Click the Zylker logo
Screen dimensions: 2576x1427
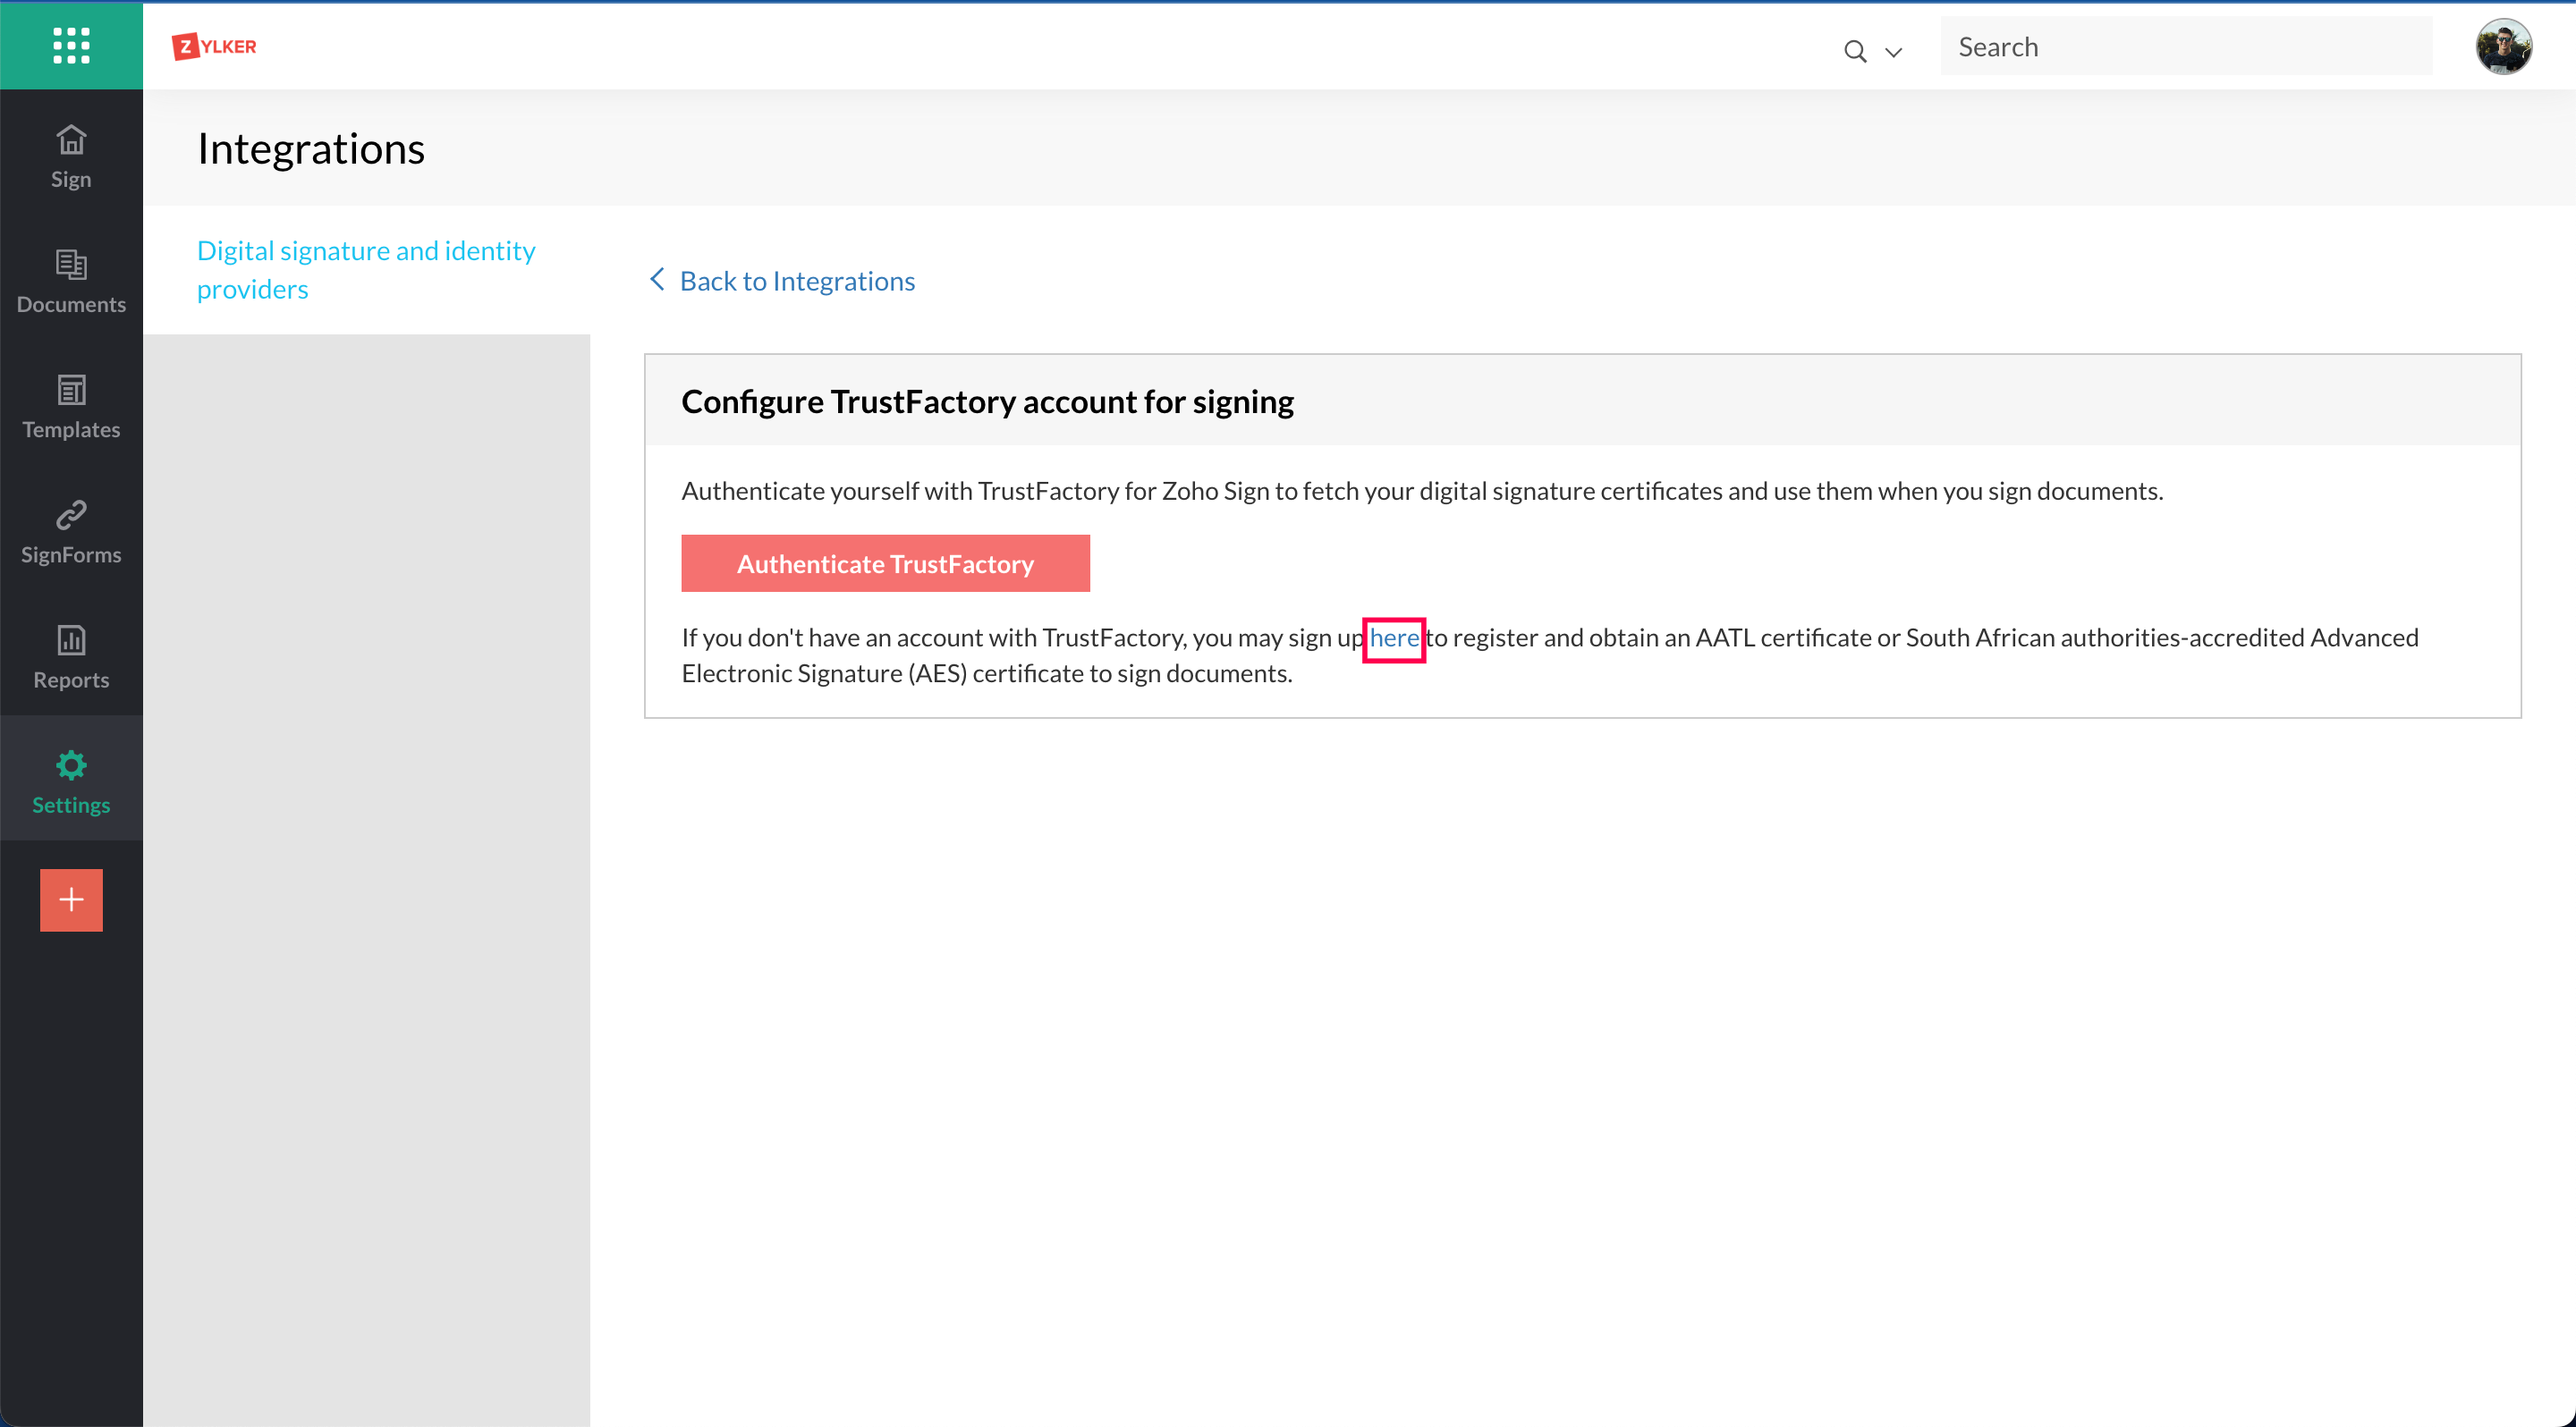[x=214, y=46]
